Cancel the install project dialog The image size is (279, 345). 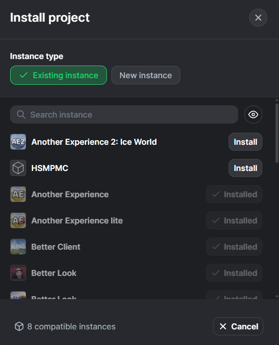click(238, 326)
